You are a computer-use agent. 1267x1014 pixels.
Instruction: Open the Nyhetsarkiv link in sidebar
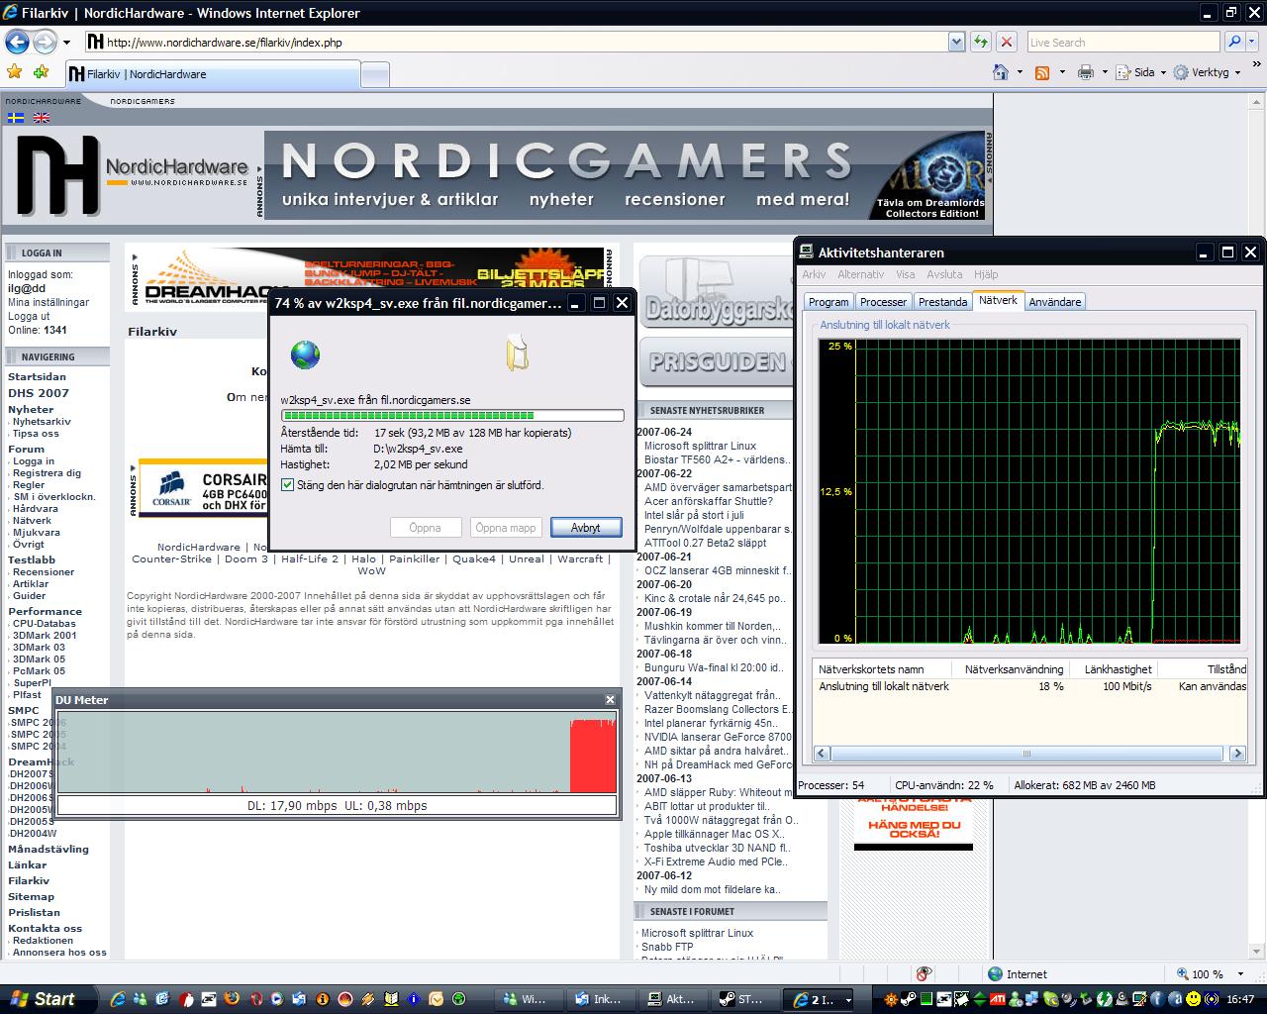(42, 422)
